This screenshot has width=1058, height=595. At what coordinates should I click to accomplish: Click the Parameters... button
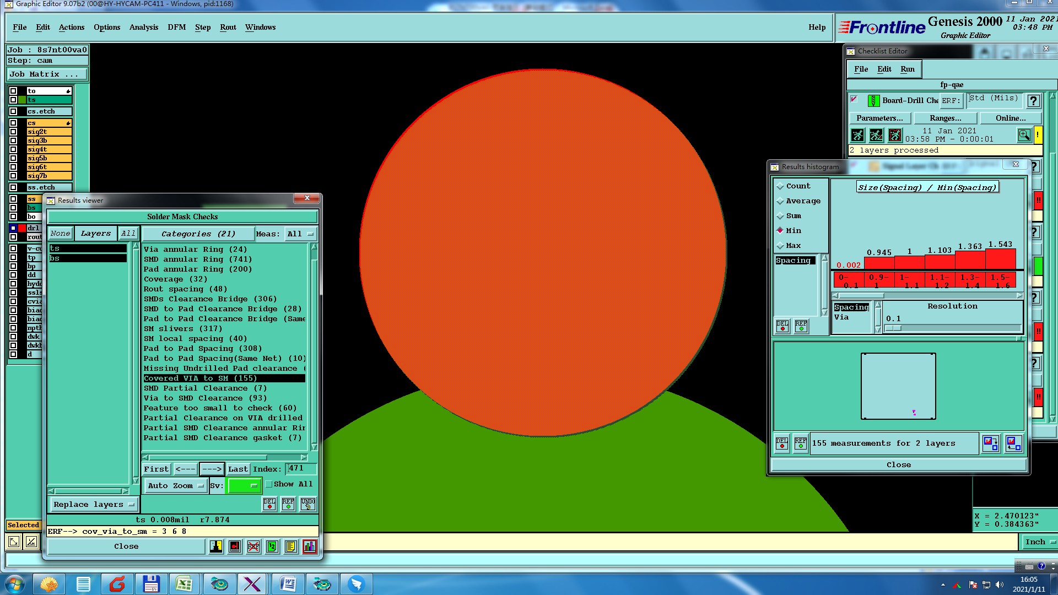pos(879,118)
